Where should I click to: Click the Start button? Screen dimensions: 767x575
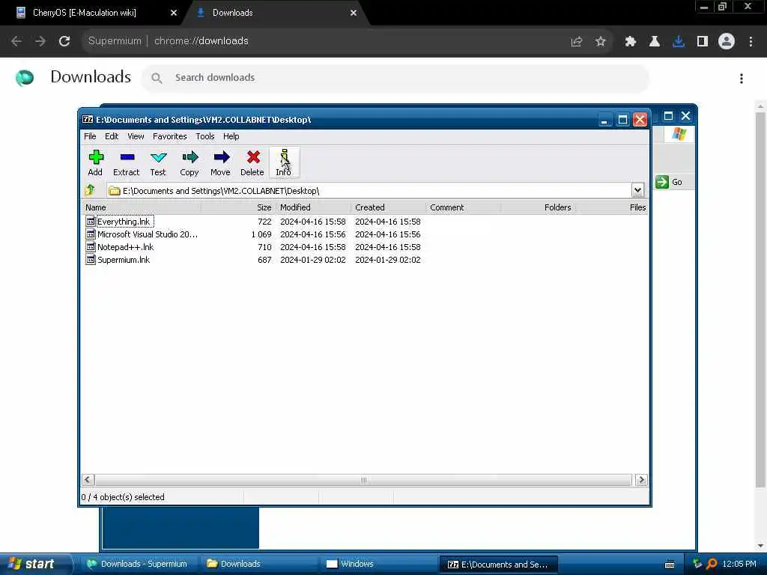[x=35, y=564]
